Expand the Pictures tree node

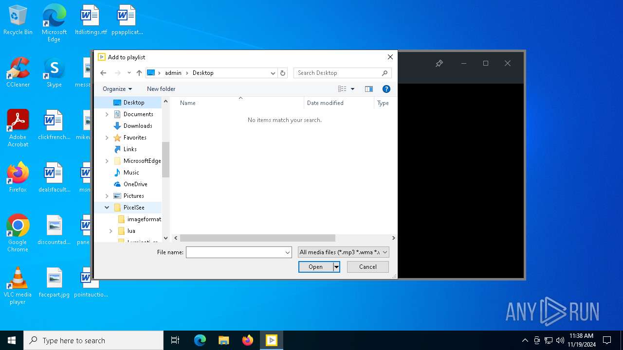(107, 196)
